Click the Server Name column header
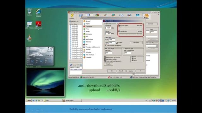This screenshot has width=202, height=113. [x=75, y=24]
